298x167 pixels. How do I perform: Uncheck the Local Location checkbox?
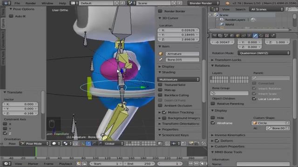[x=254, y=99]
